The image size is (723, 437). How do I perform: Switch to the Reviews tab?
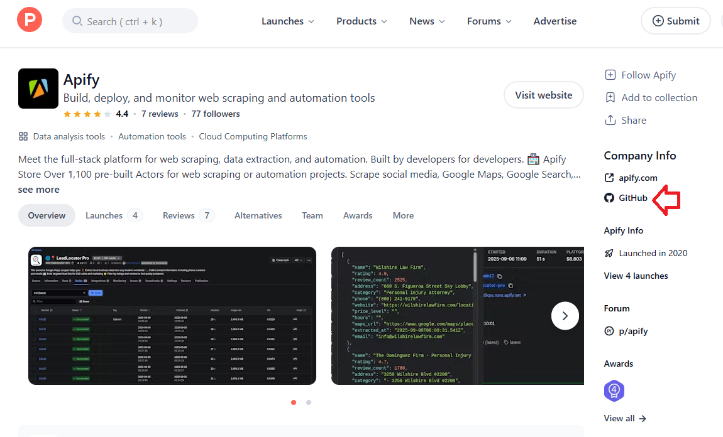(x=189, y=215)
